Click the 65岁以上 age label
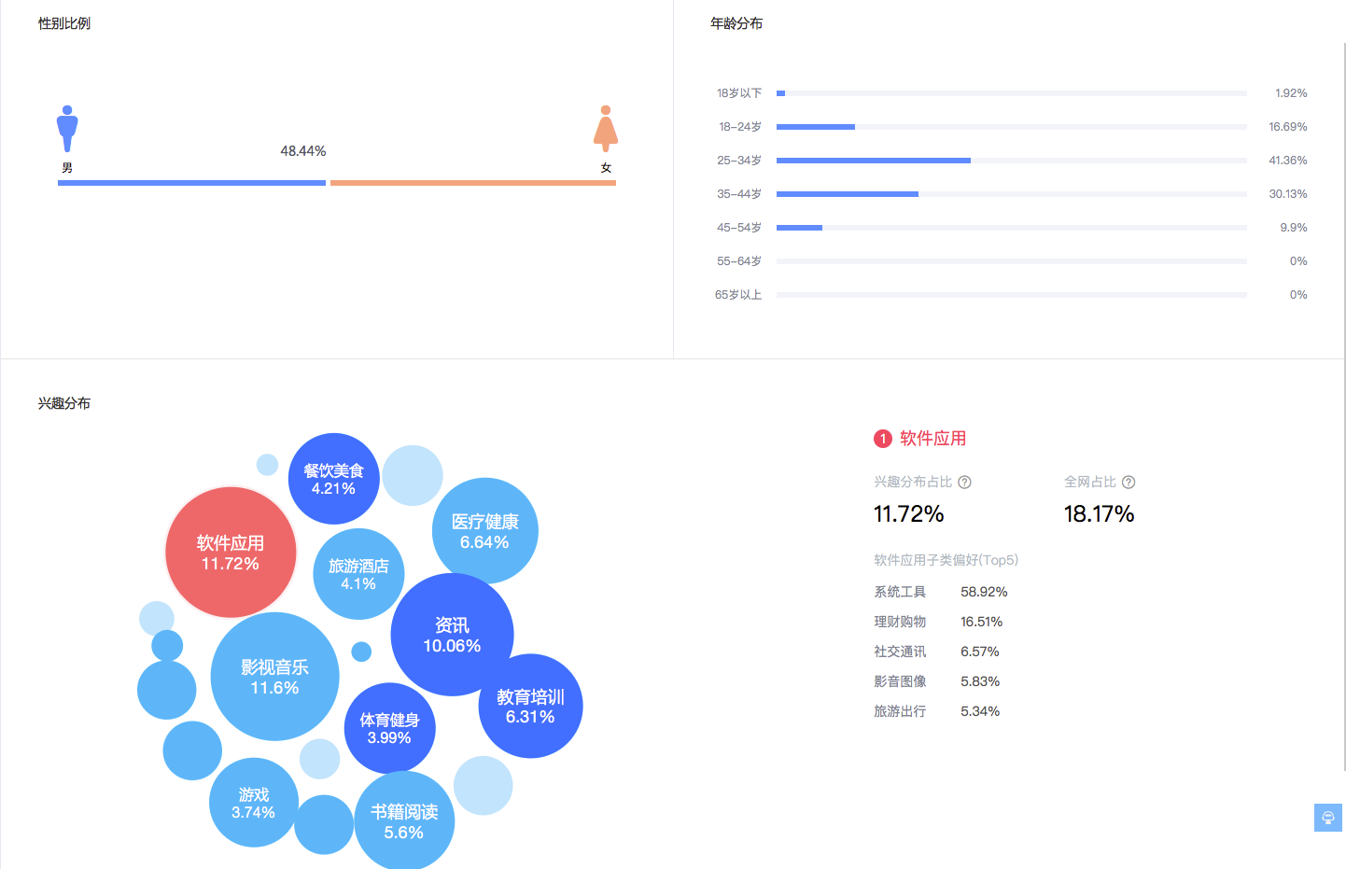 [738, 295]
